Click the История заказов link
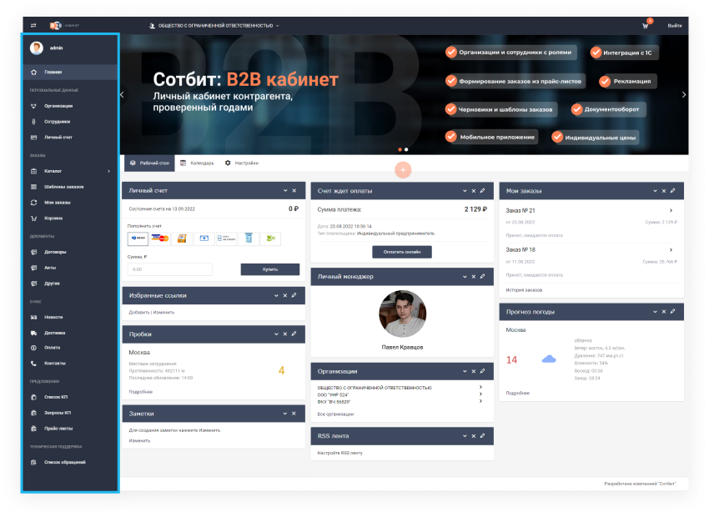 [x=524, y=289]
